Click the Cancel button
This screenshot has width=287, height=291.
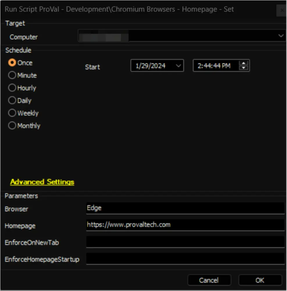pos(209,280)
